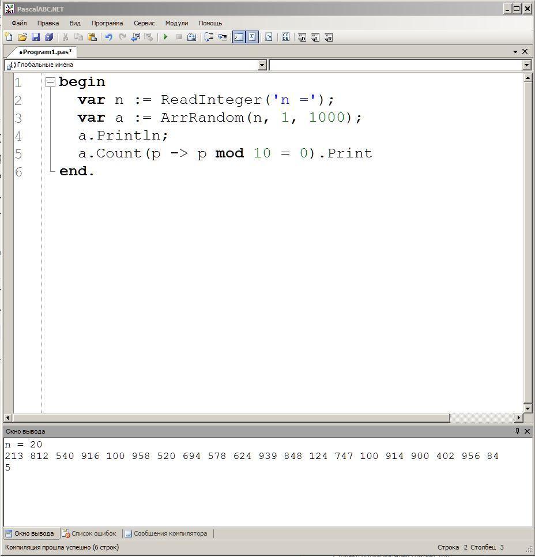Viewport: 535px width, 557px height.
Task: Click the toolbar icon marked D
Action: pyautogui.click(x=302, y=37)
